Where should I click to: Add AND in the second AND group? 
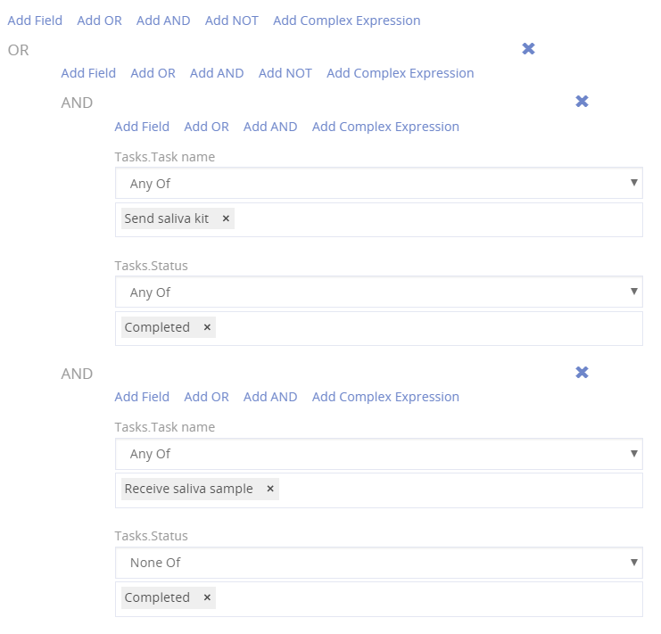pos(270,397)
